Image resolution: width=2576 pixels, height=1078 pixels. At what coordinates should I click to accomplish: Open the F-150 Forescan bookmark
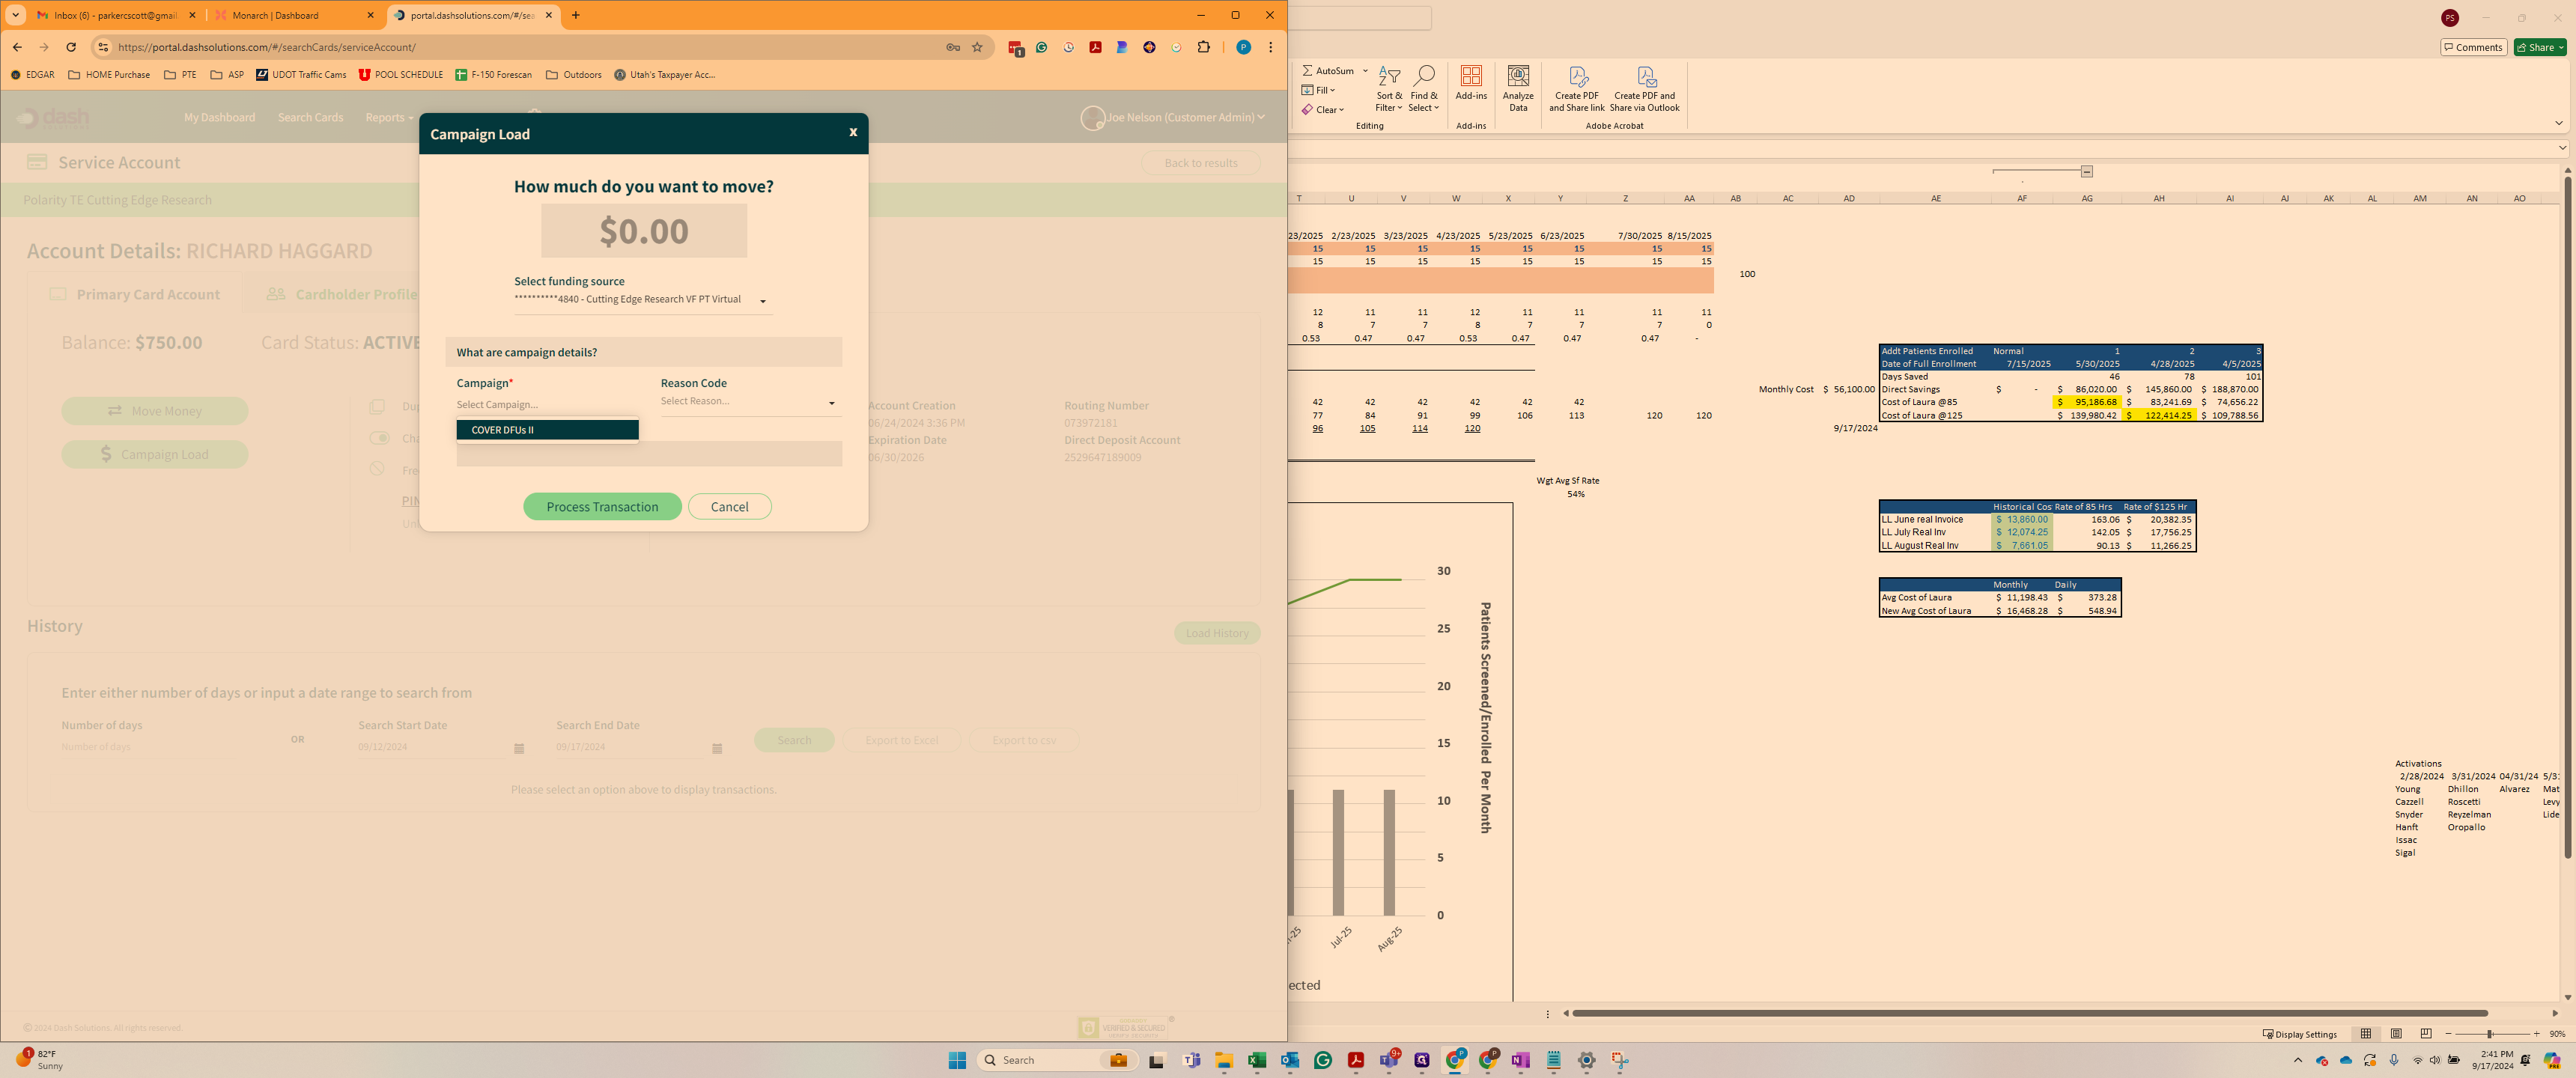click(494, 75)
